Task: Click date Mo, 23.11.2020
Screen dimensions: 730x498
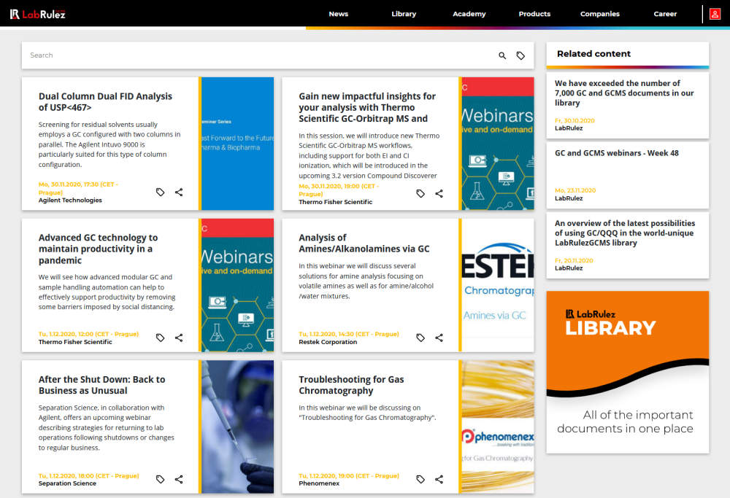Action: (575, 190)
